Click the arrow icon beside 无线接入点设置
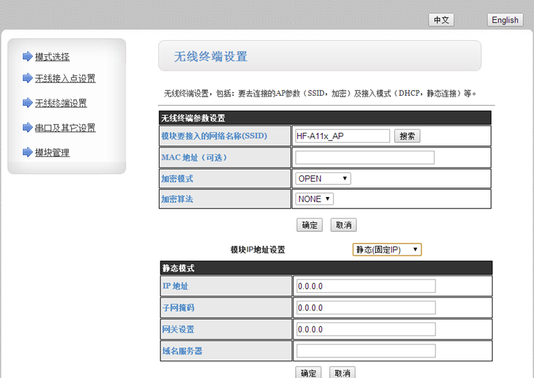Viewport: 534px width, 378px height. (27, 78)
